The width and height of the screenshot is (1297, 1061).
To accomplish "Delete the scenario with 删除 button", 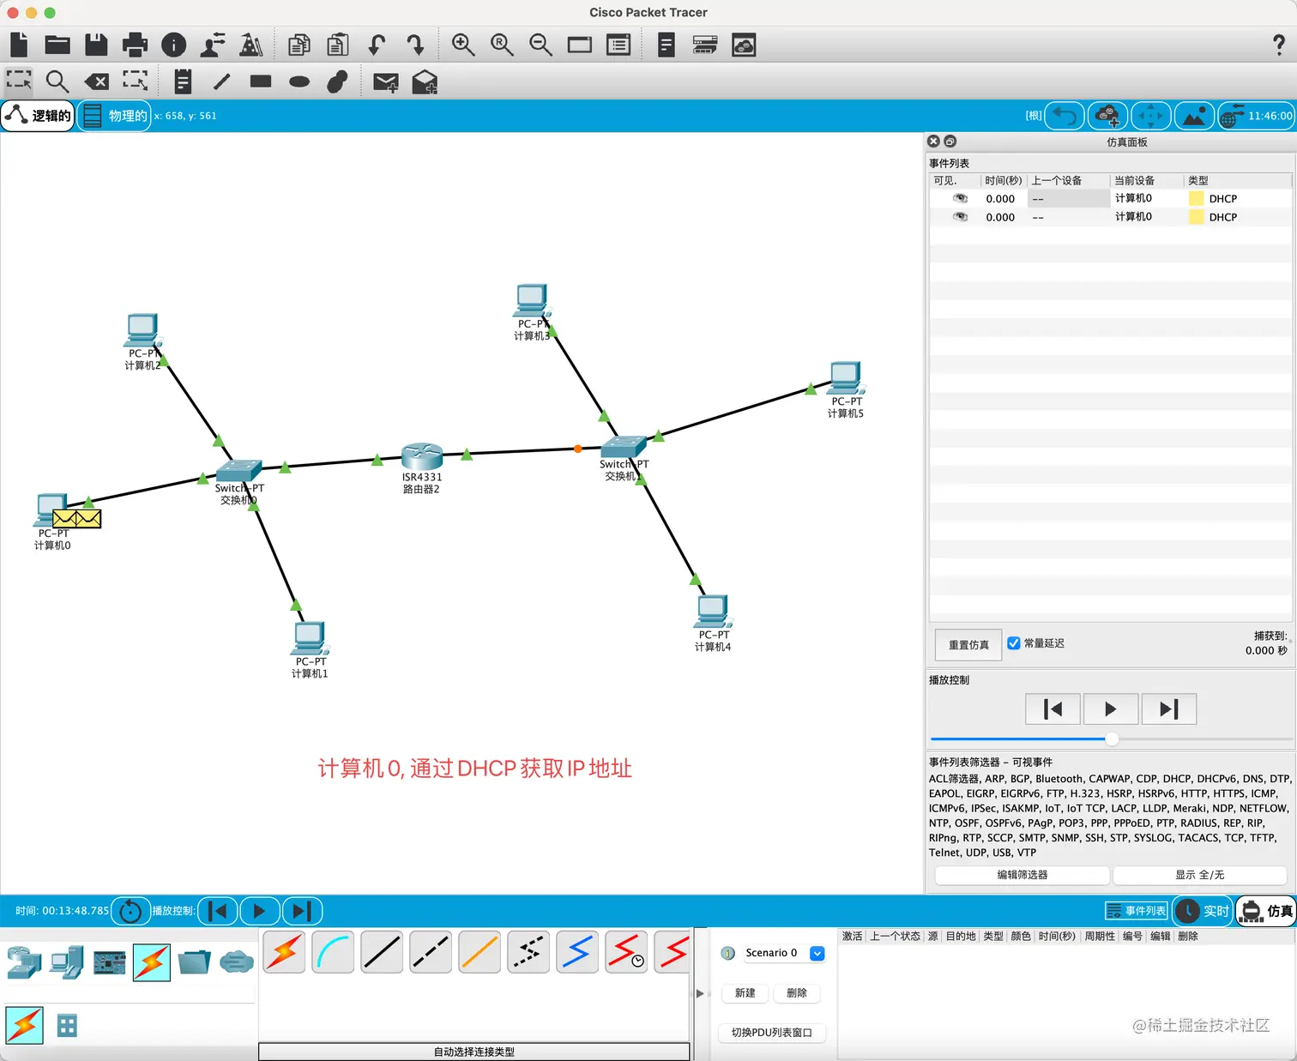I will pyautogui.click(x=796, y=993).
